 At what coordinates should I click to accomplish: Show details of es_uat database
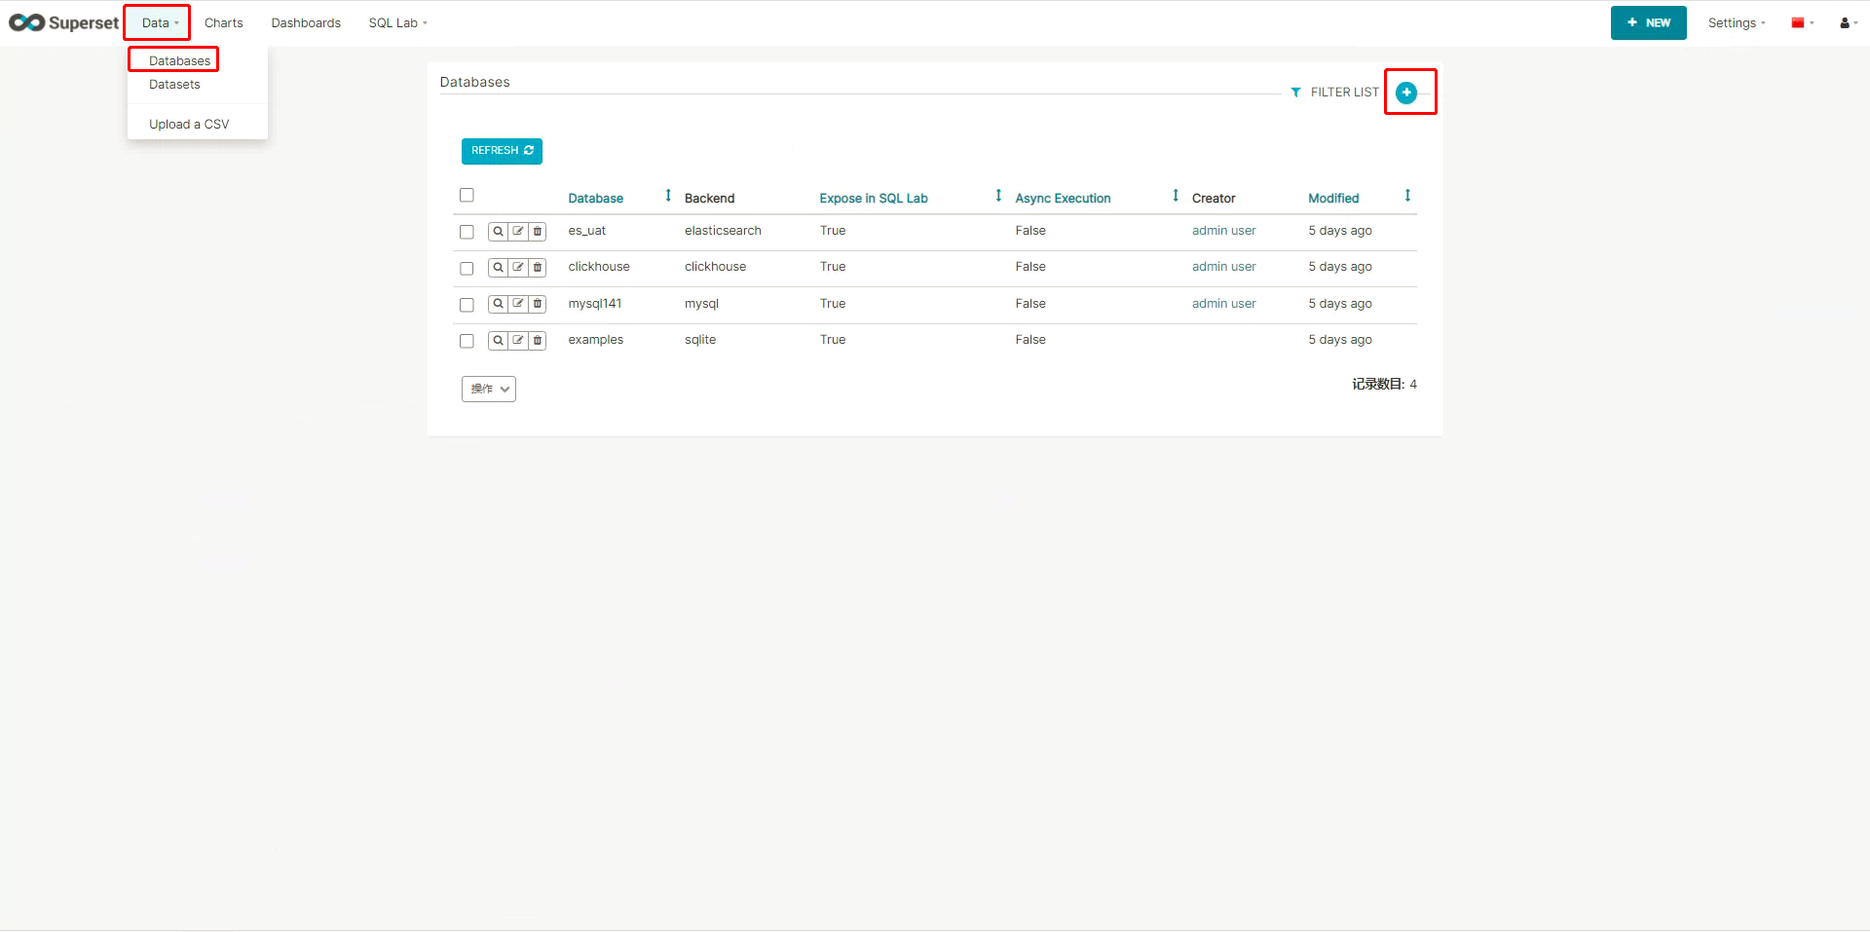click(498, 232)
